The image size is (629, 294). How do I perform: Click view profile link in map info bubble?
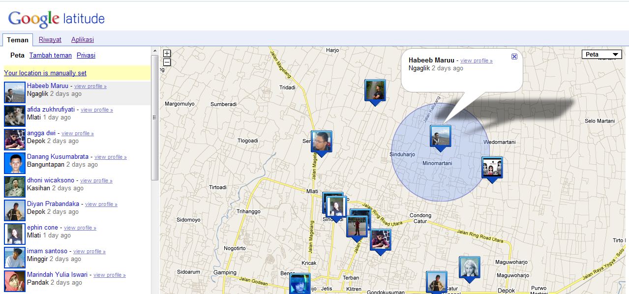(x=477, y=61)
